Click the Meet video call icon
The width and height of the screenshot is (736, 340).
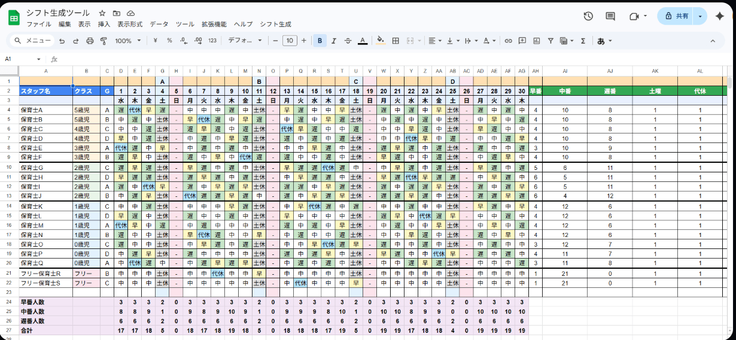(x=634, y=16)
